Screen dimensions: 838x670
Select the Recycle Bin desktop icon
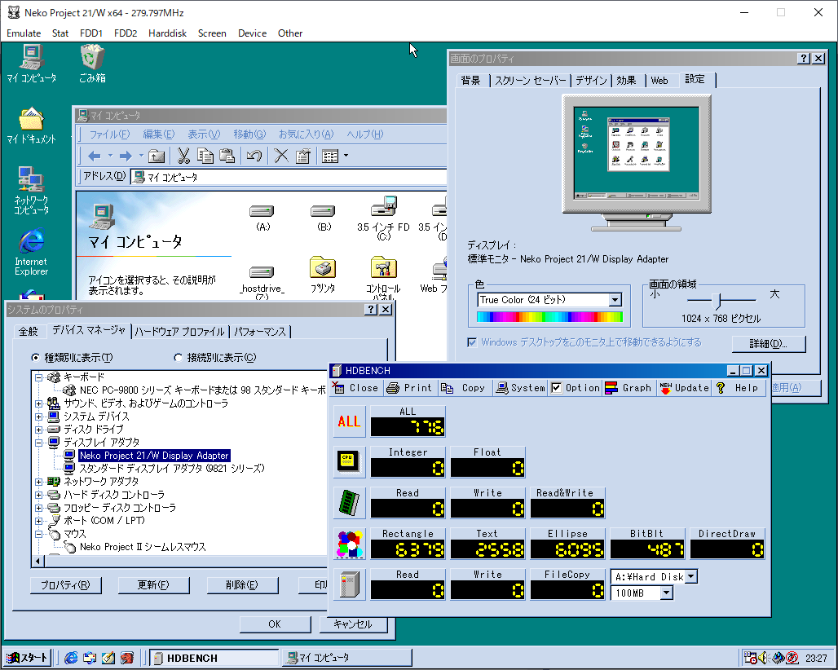point(92,64)
